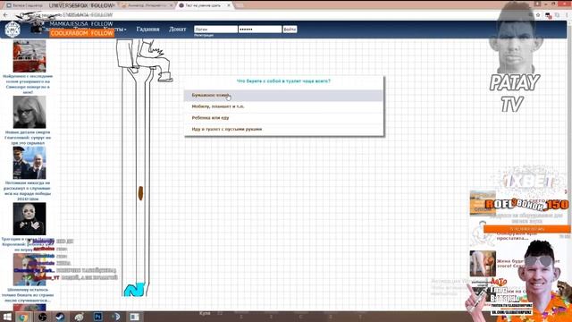
Task: Open the last window icon in taskbar
Action: tap(135, 317)
